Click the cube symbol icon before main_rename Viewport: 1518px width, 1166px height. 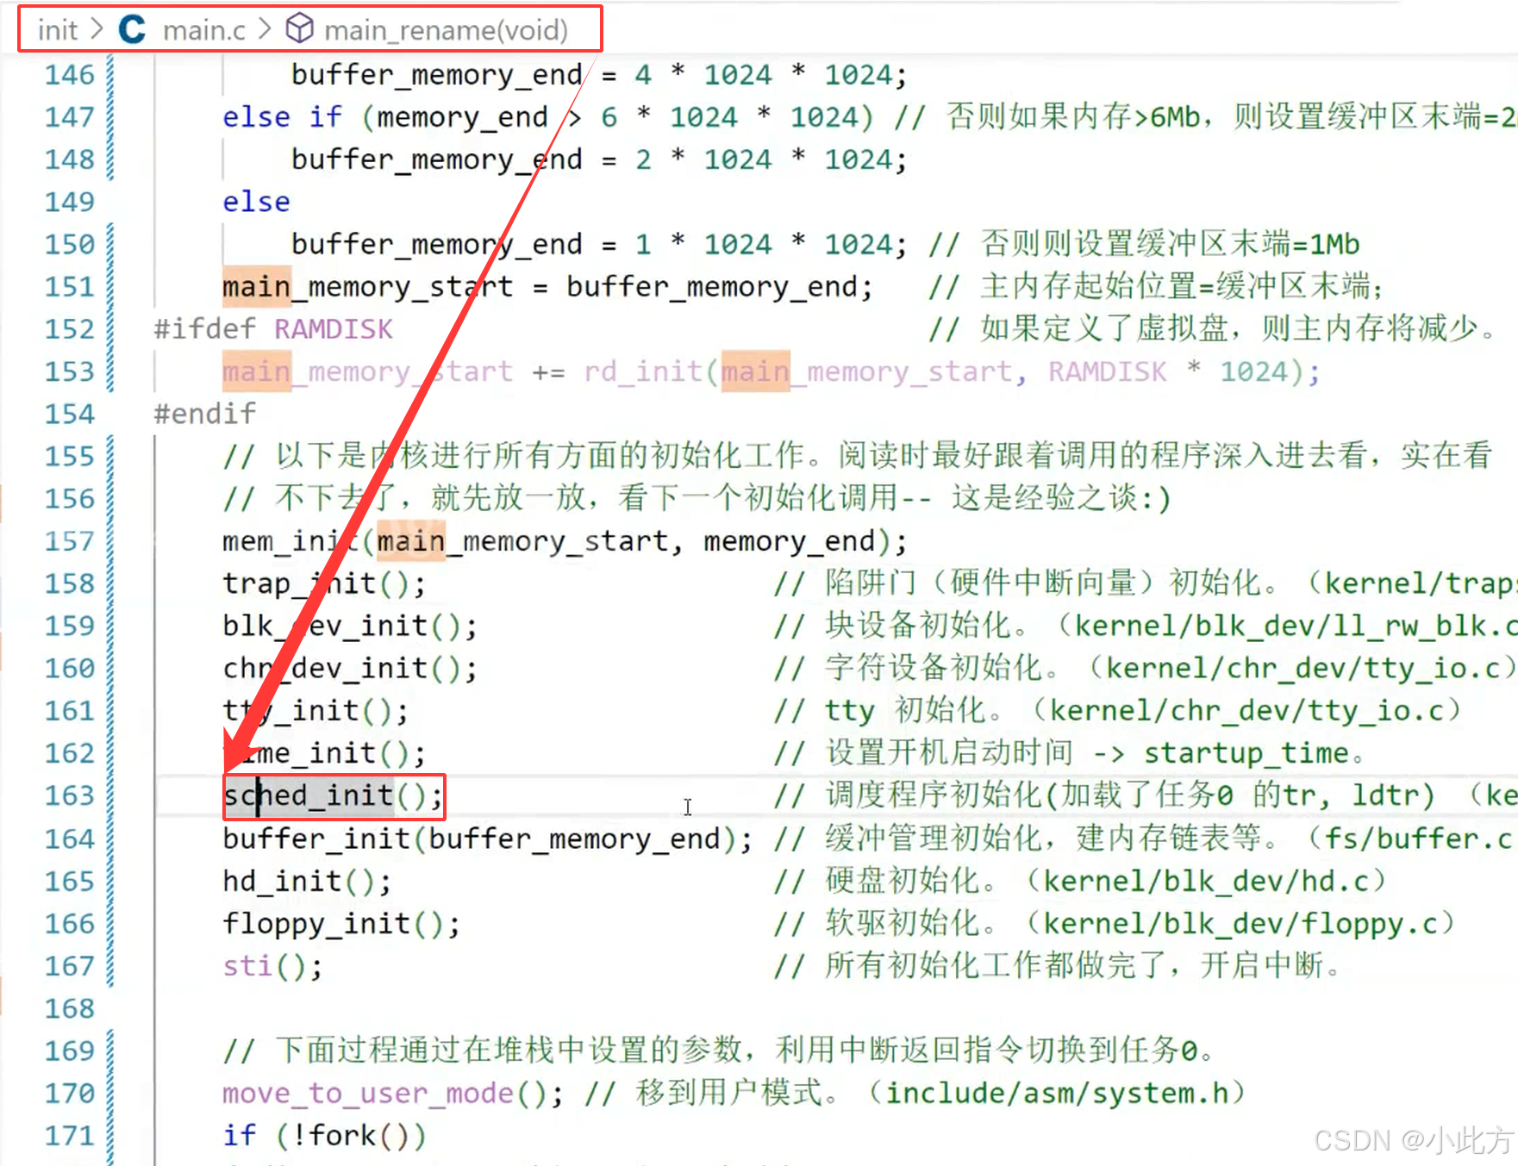tap(299, 29)
